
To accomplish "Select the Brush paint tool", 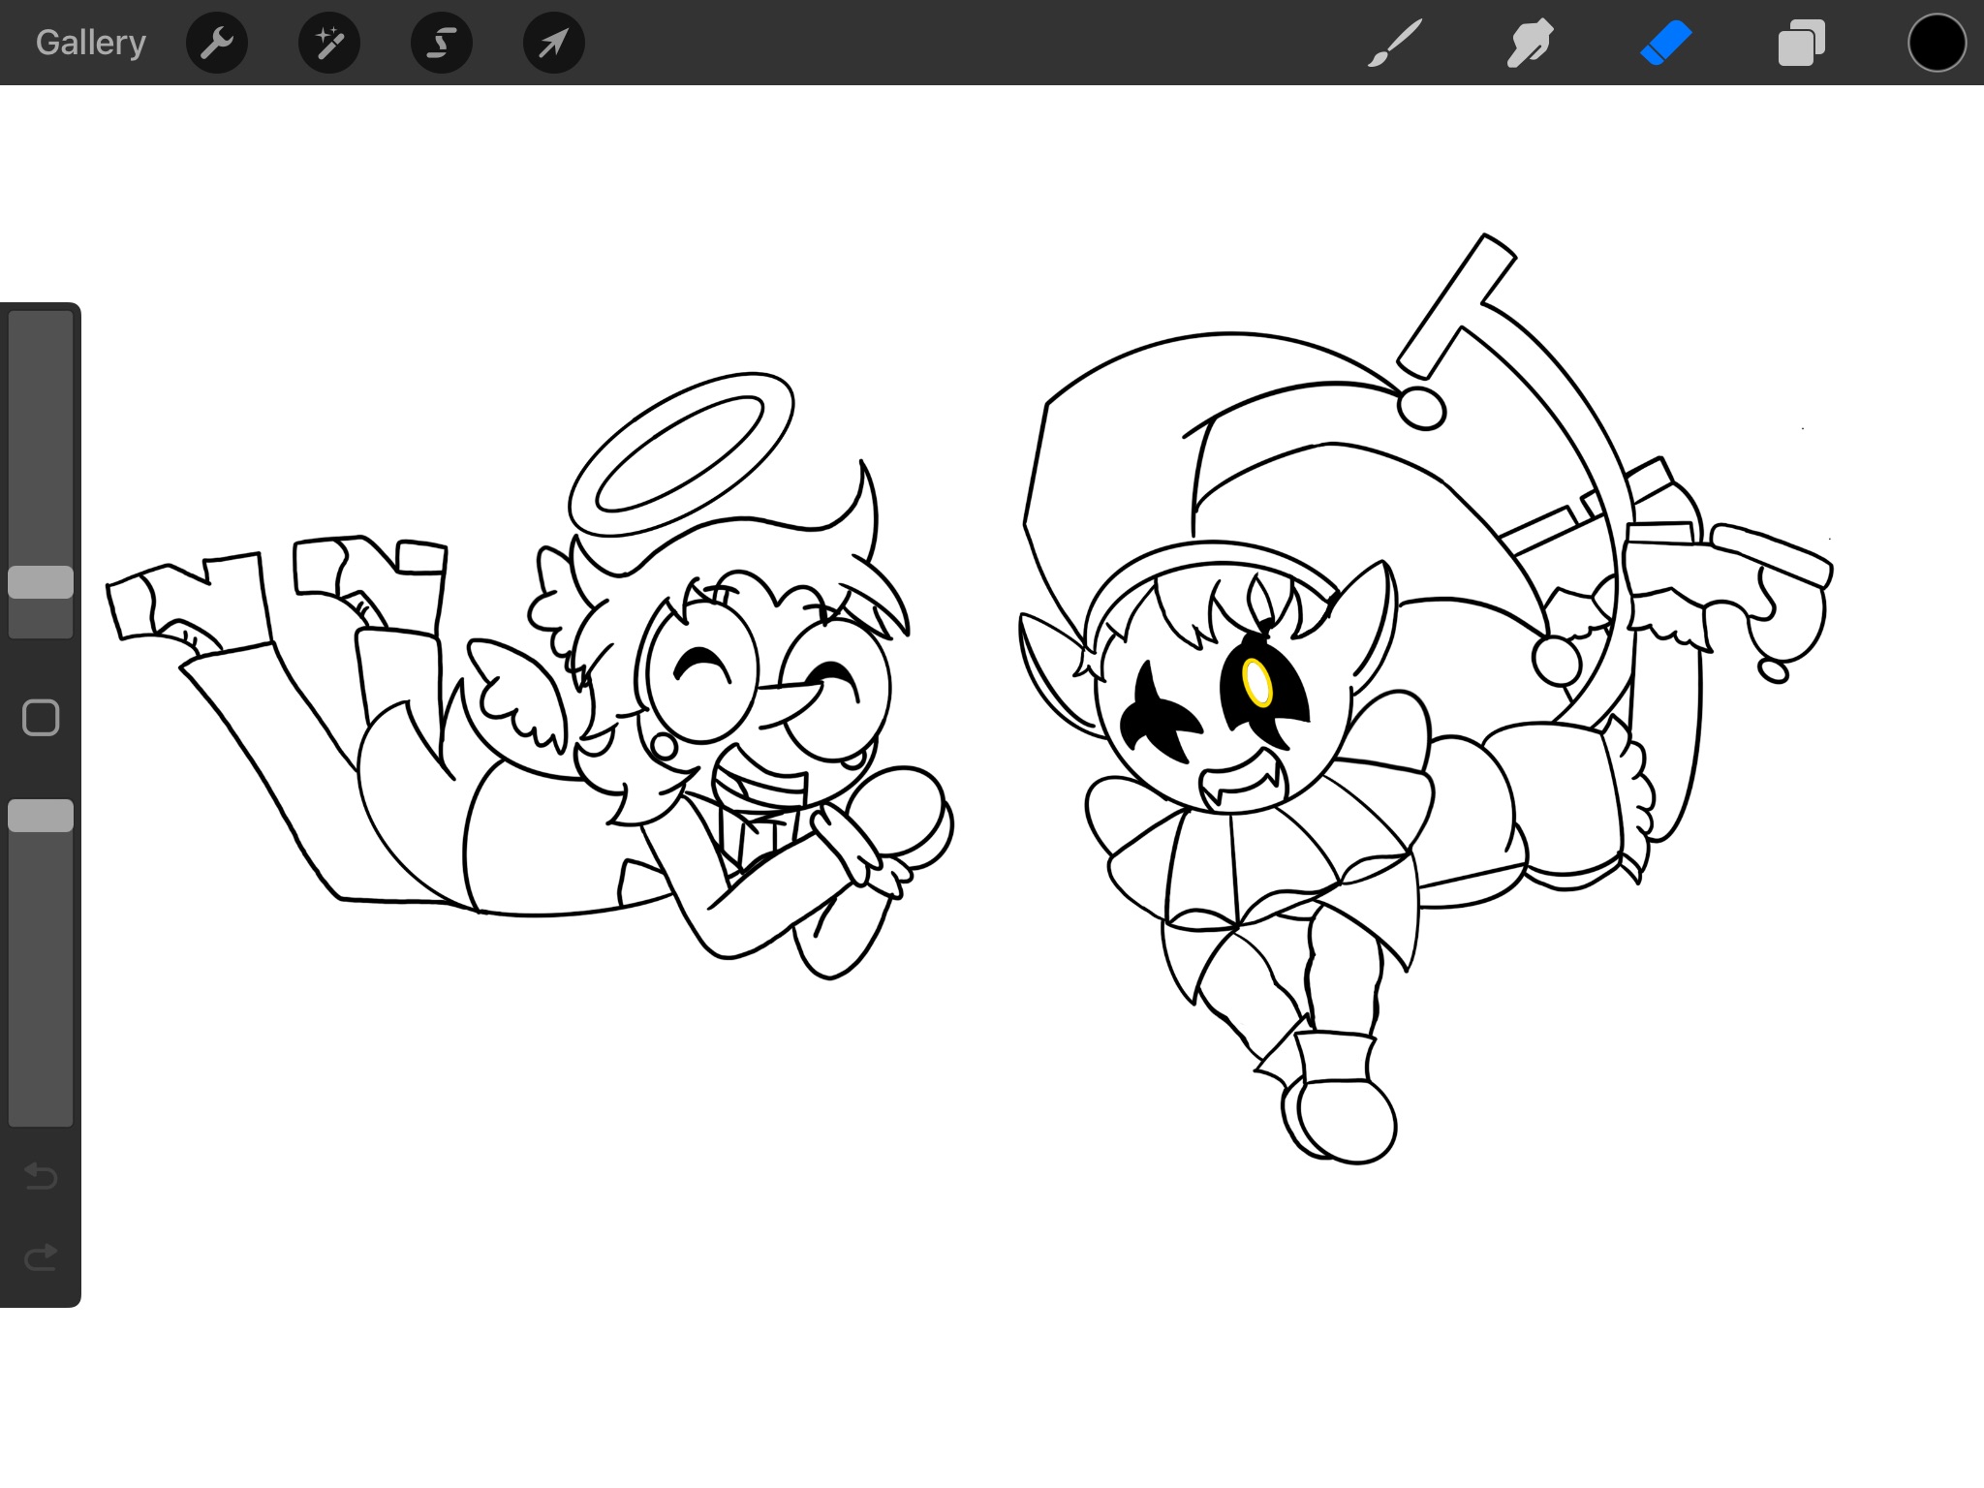I will coord(1395,43).
